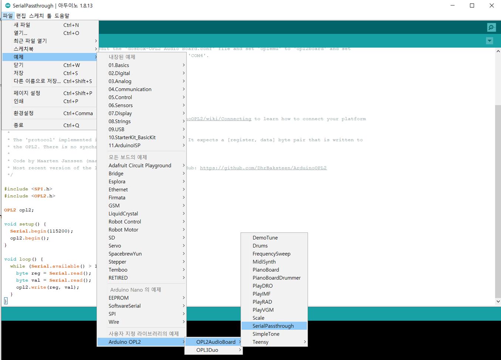Image resolution: width=501 pixels, height=360 pixels.
Task: Expand 05.Control examples submenu
Action: [x=142, y=97]
